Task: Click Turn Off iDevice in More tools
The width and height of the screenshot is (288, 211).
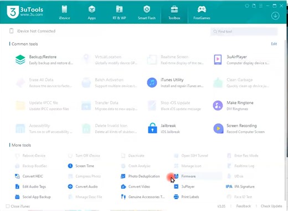Action: (84, 155)
